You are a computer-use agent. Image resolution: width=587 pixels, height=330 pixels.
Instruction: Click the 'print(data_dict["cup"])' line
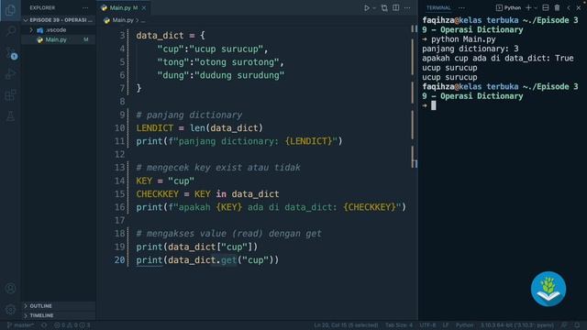(197, 247)
